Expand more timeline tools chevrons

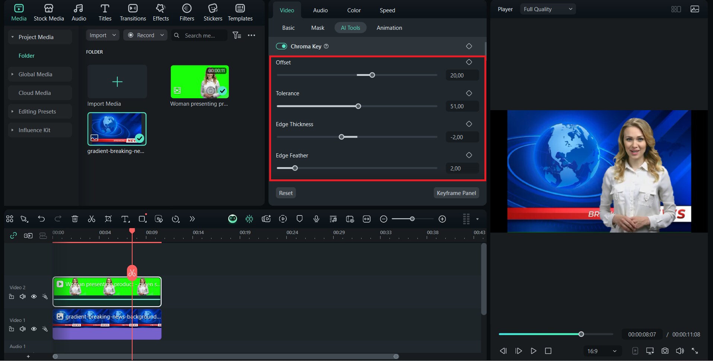tap(192, 219)
